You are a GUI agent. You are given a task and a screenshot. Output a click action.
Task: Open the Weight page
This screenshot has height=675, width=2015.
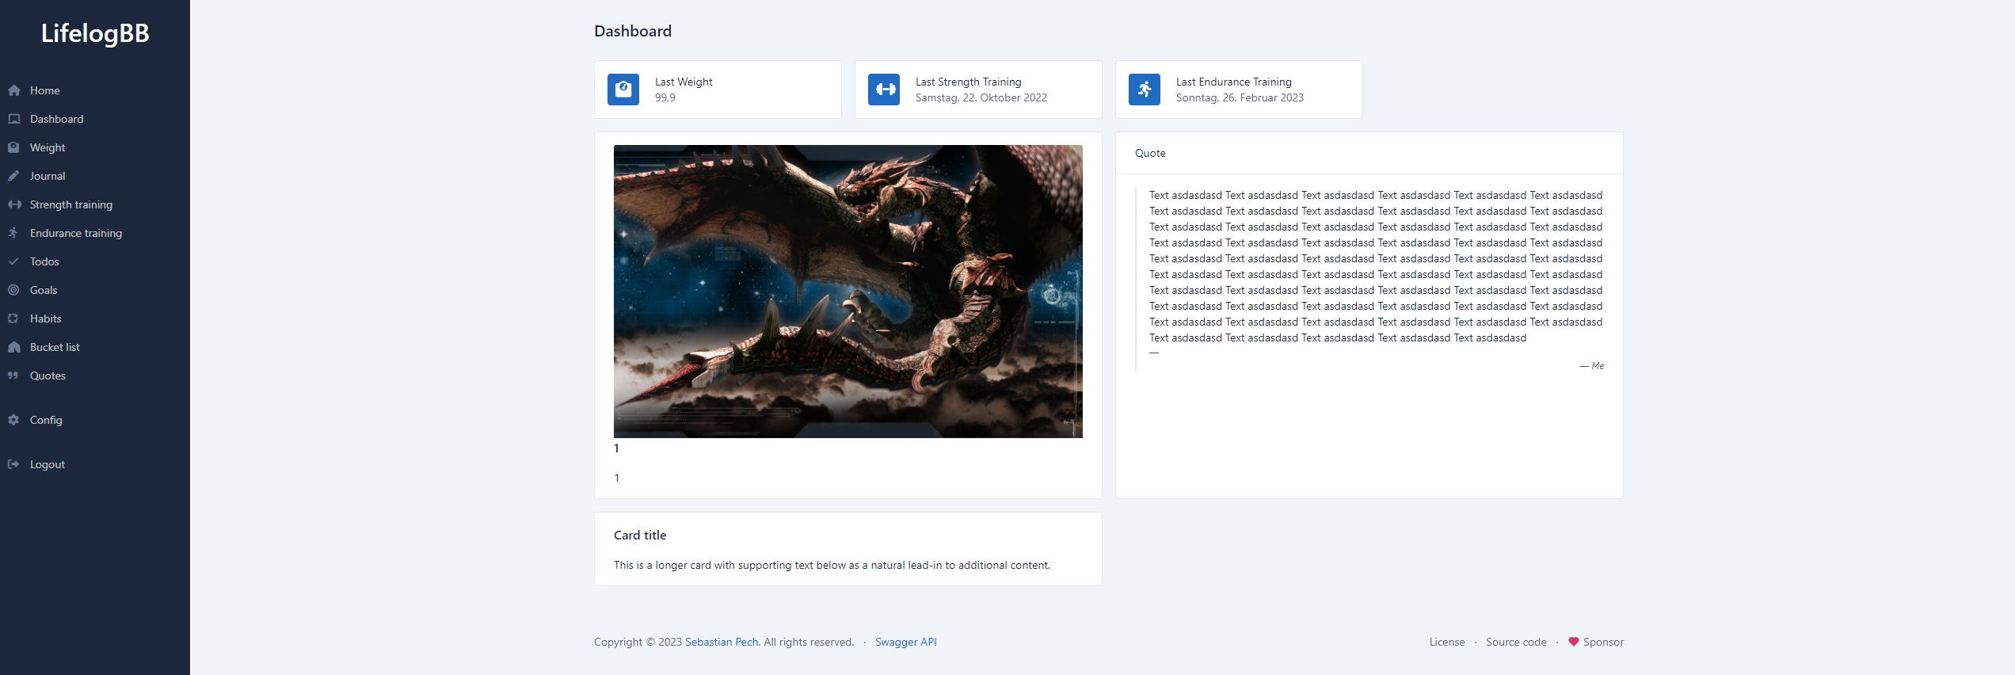click(x=95, y=147)
